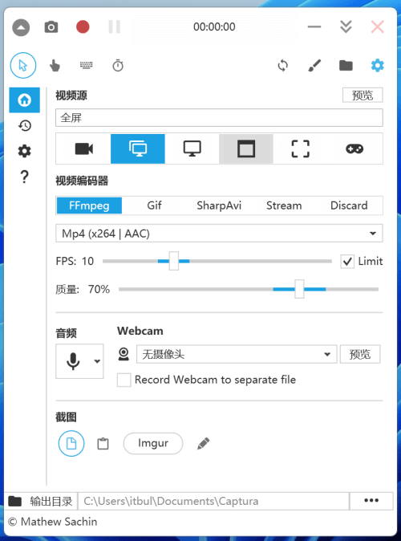Enable Record Webcam to separate file

pyautogui.click(x=124, y=380)
